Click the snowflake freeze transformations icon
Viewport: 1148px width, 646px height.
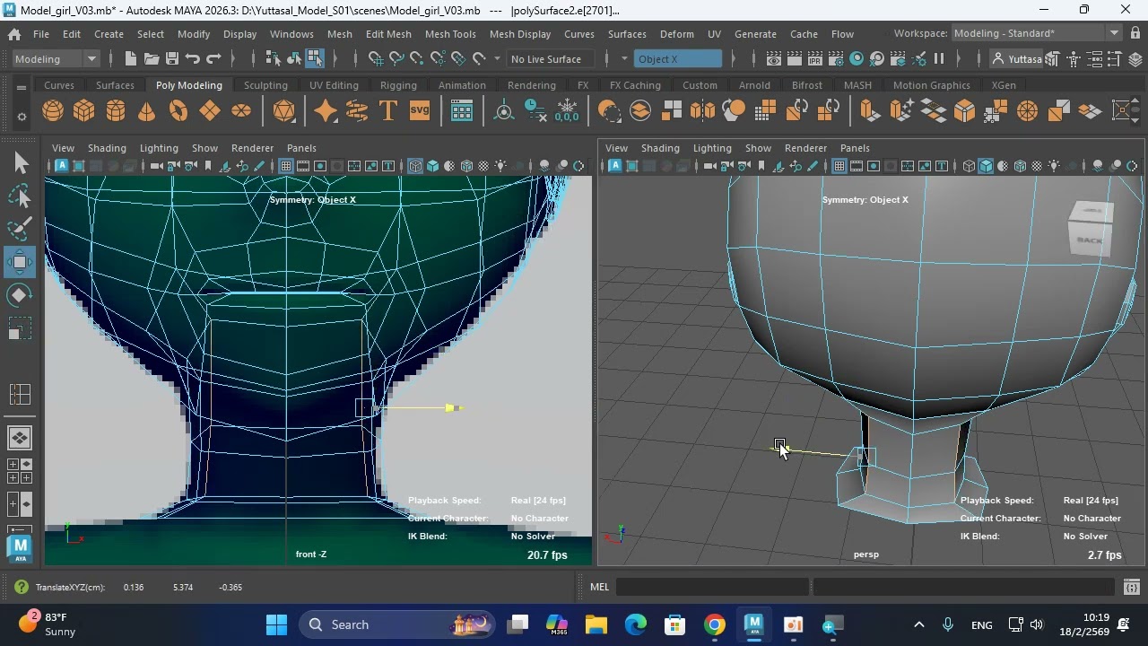tap(568, 111)
